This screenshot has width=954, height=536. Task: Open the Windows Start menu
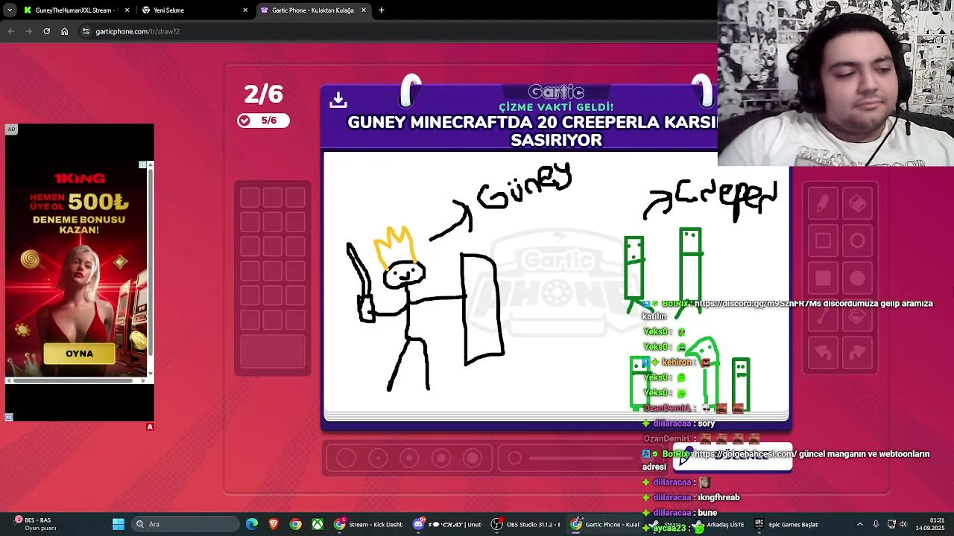(x=119, y=524)
